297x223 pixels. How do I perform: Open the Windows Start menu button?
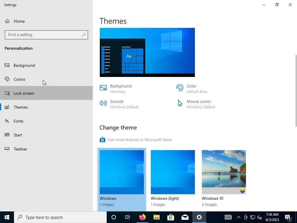tap(7, 217)
